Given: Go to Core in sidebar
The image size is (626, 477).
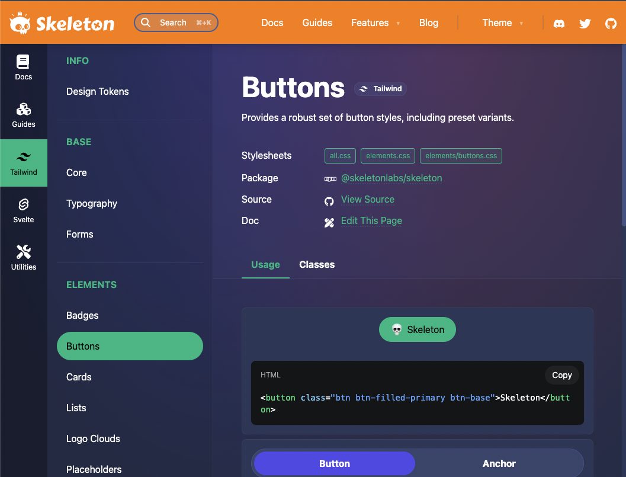Looking at the screenshot, I should (130, 172).
